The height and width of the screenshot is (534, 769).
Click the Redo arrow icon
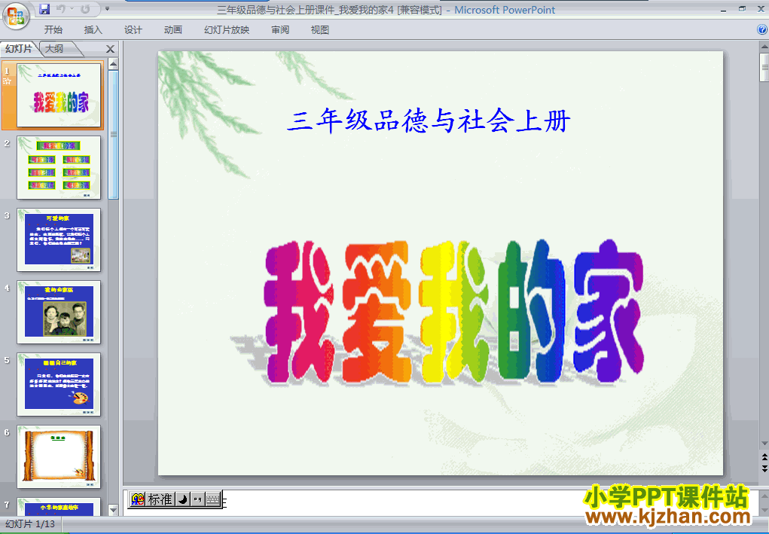coord(85,9)
